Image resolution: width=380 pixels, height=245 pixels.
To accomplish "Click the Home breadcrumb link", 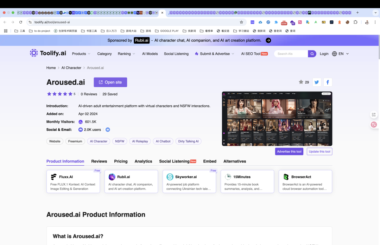I will click(51, 68).
